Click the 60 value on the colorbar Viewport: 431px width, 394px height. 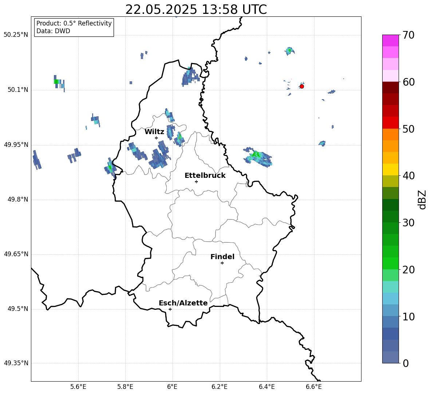(408, 82)
